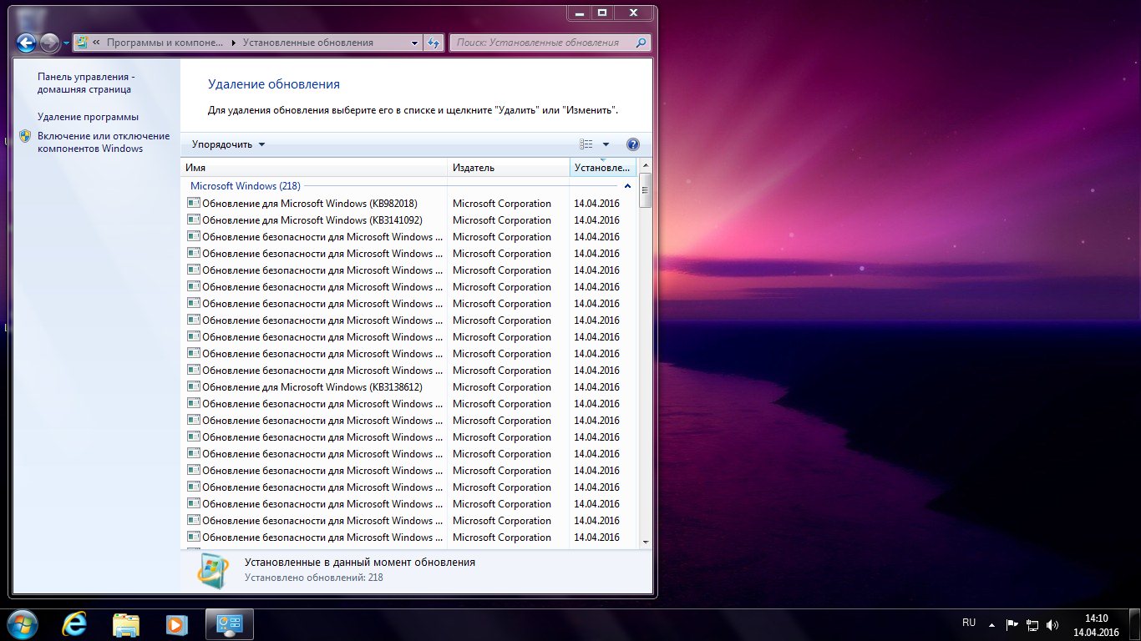Open view options dropdown arrow
This screenshot has width=1141, height=641.
coord(606,144)
